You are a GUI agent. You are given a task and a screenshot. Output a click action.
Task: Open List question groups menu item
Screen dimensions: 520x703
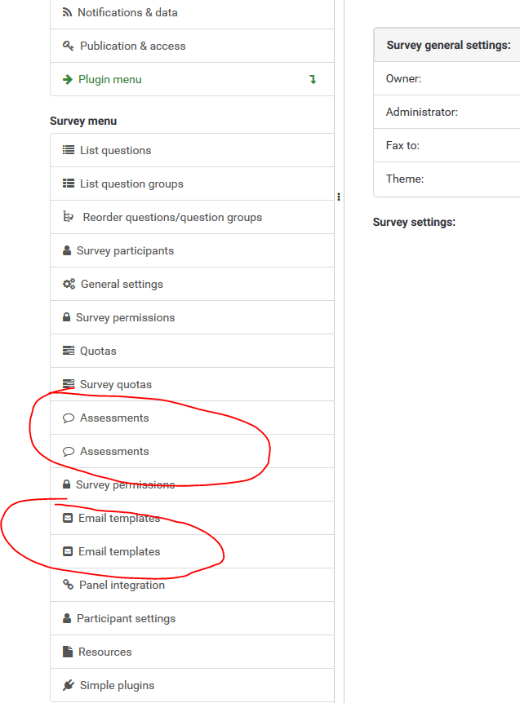[x=131, y=184]
